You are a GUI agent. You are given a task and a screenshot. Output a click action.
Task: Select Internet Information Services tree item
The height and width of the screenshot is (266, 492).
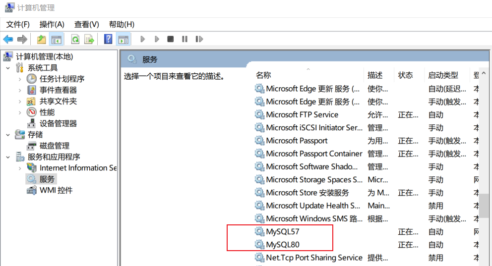78,168
